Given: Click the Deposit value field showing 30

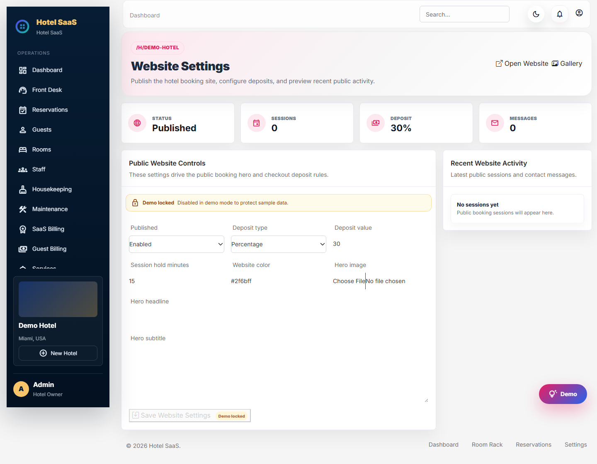Looking at the screenshot, I should [x=381, y=244].
